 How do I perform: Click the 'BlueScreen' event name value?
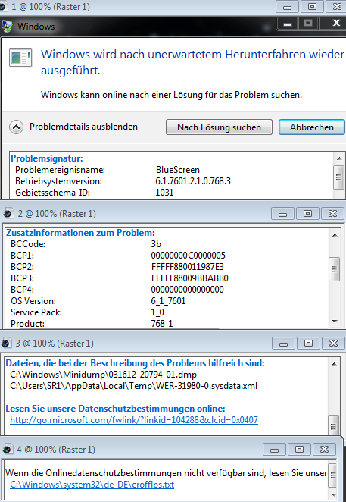pyautogui.click(x=177, y=170)
